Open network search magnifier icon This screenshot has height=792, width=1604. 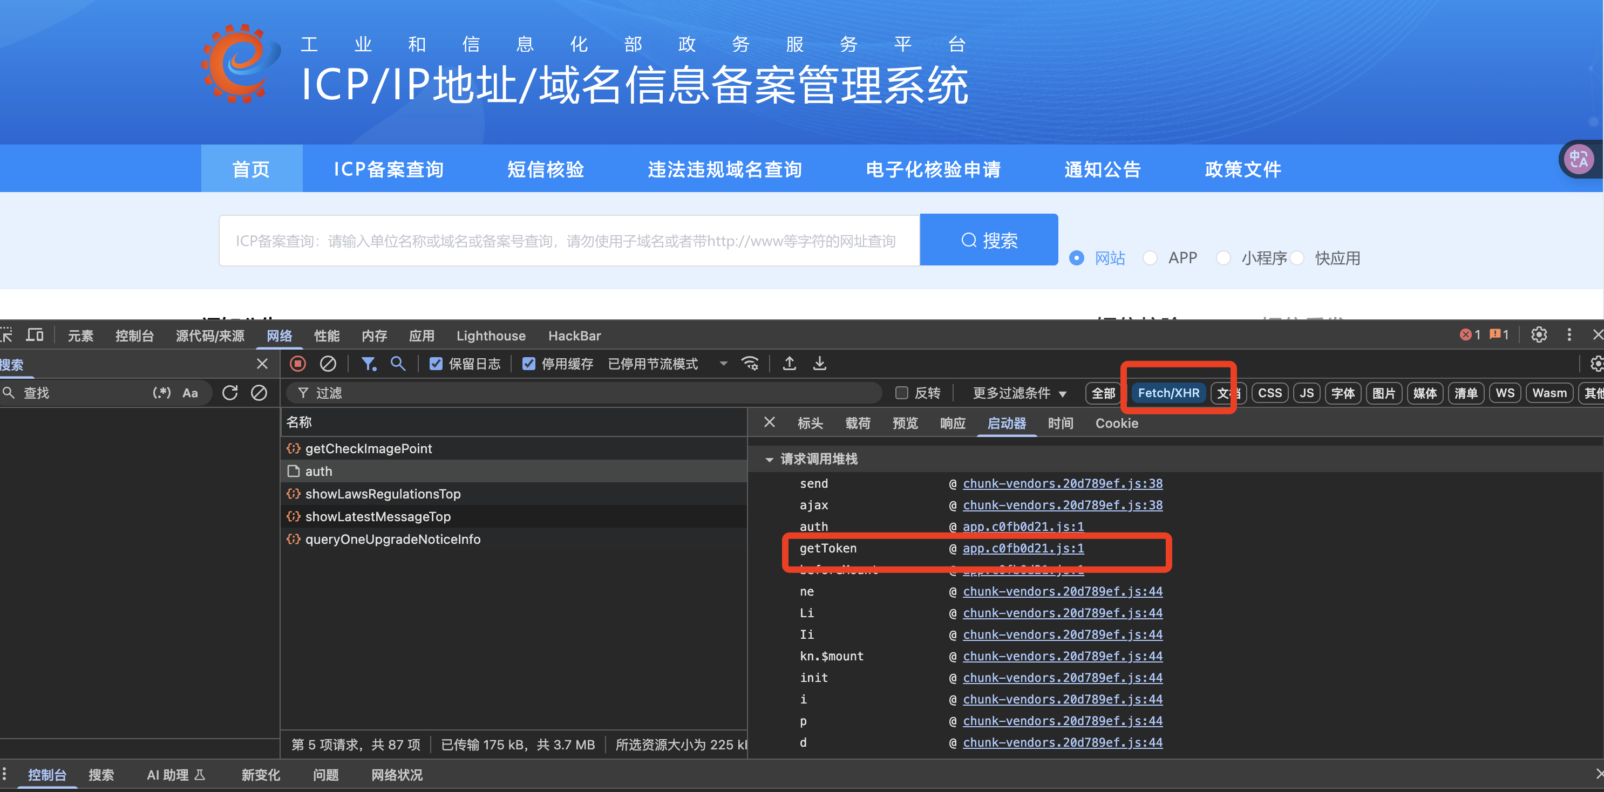pos(398,364)
